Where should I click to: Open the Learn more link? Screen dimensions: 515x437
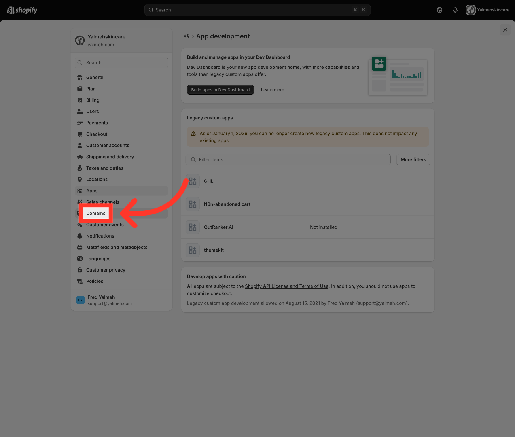(272, 90)
